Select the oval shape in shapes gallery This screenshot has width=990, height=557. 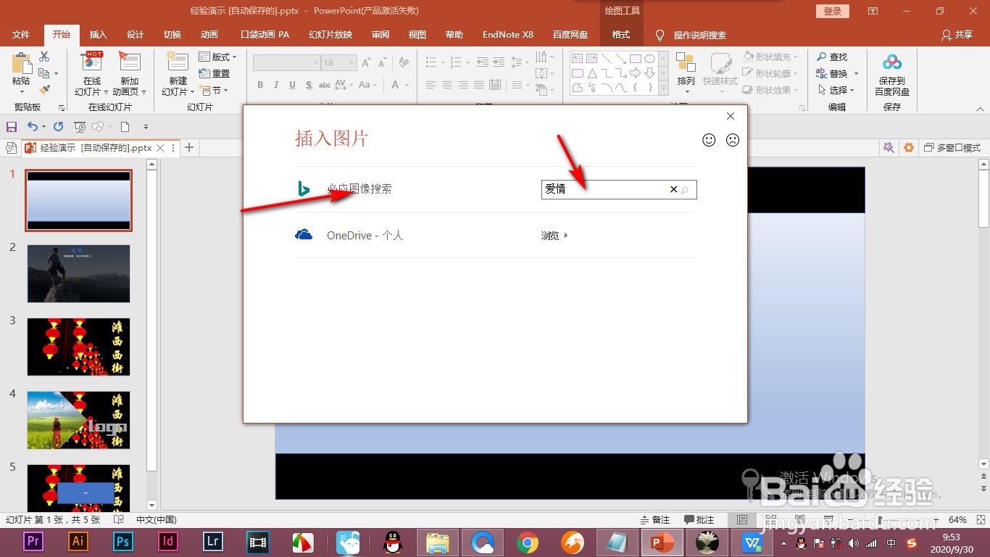tap(650, 59)
